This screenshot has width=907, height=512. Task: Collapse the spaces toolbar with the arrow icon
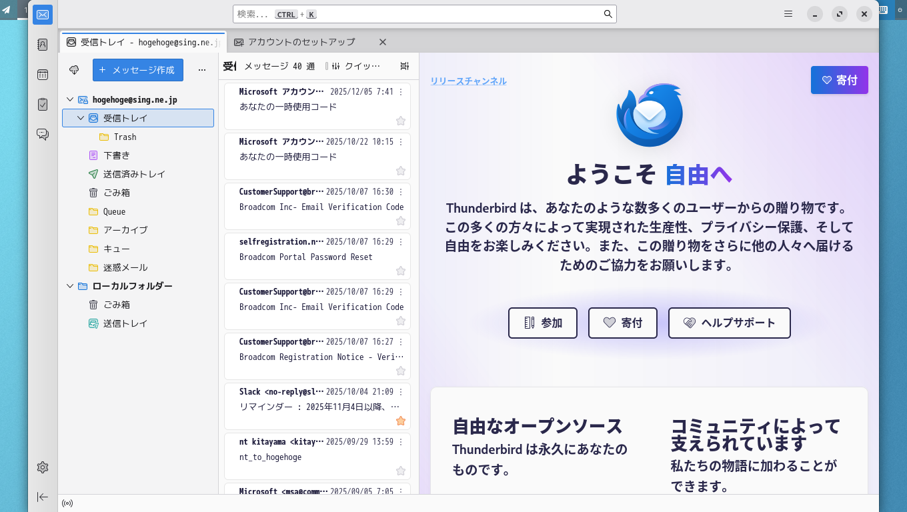pos(43,497)
